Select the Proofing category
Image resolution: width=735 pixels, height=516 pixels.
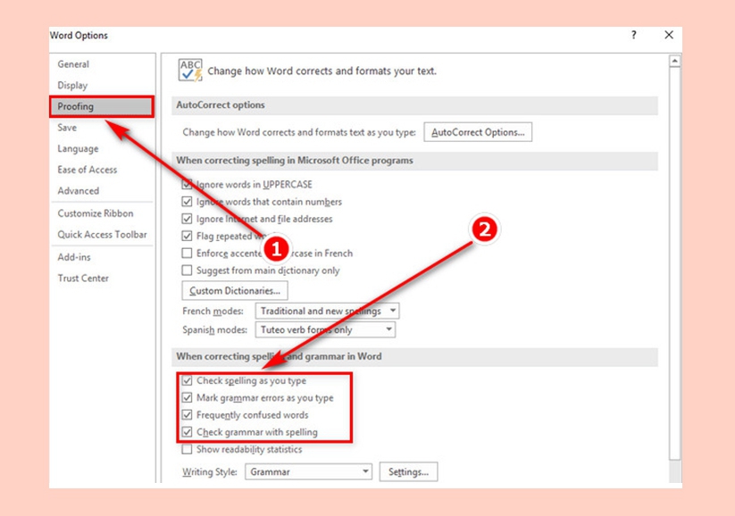pos(102,106)
